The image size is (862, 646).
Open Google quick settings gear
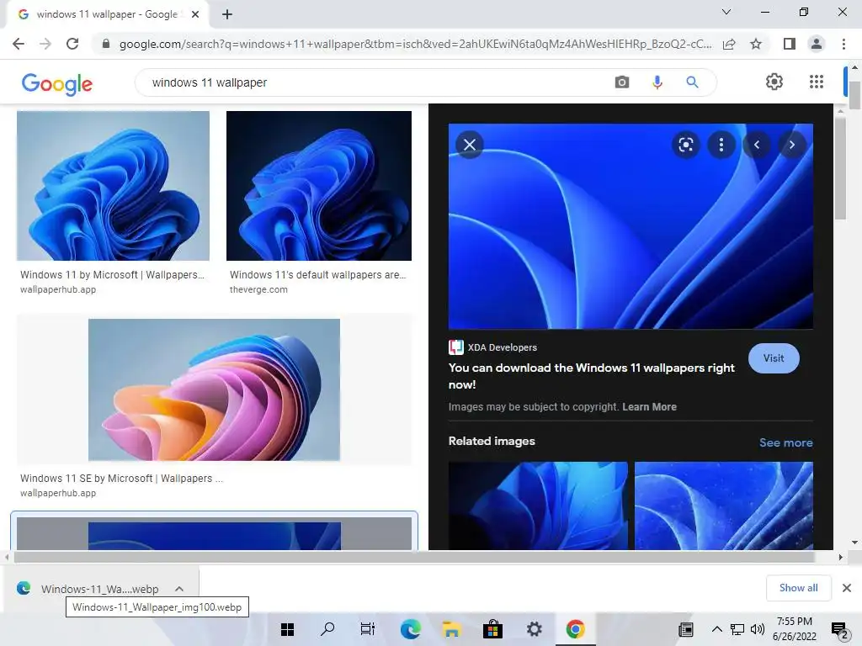774,82
